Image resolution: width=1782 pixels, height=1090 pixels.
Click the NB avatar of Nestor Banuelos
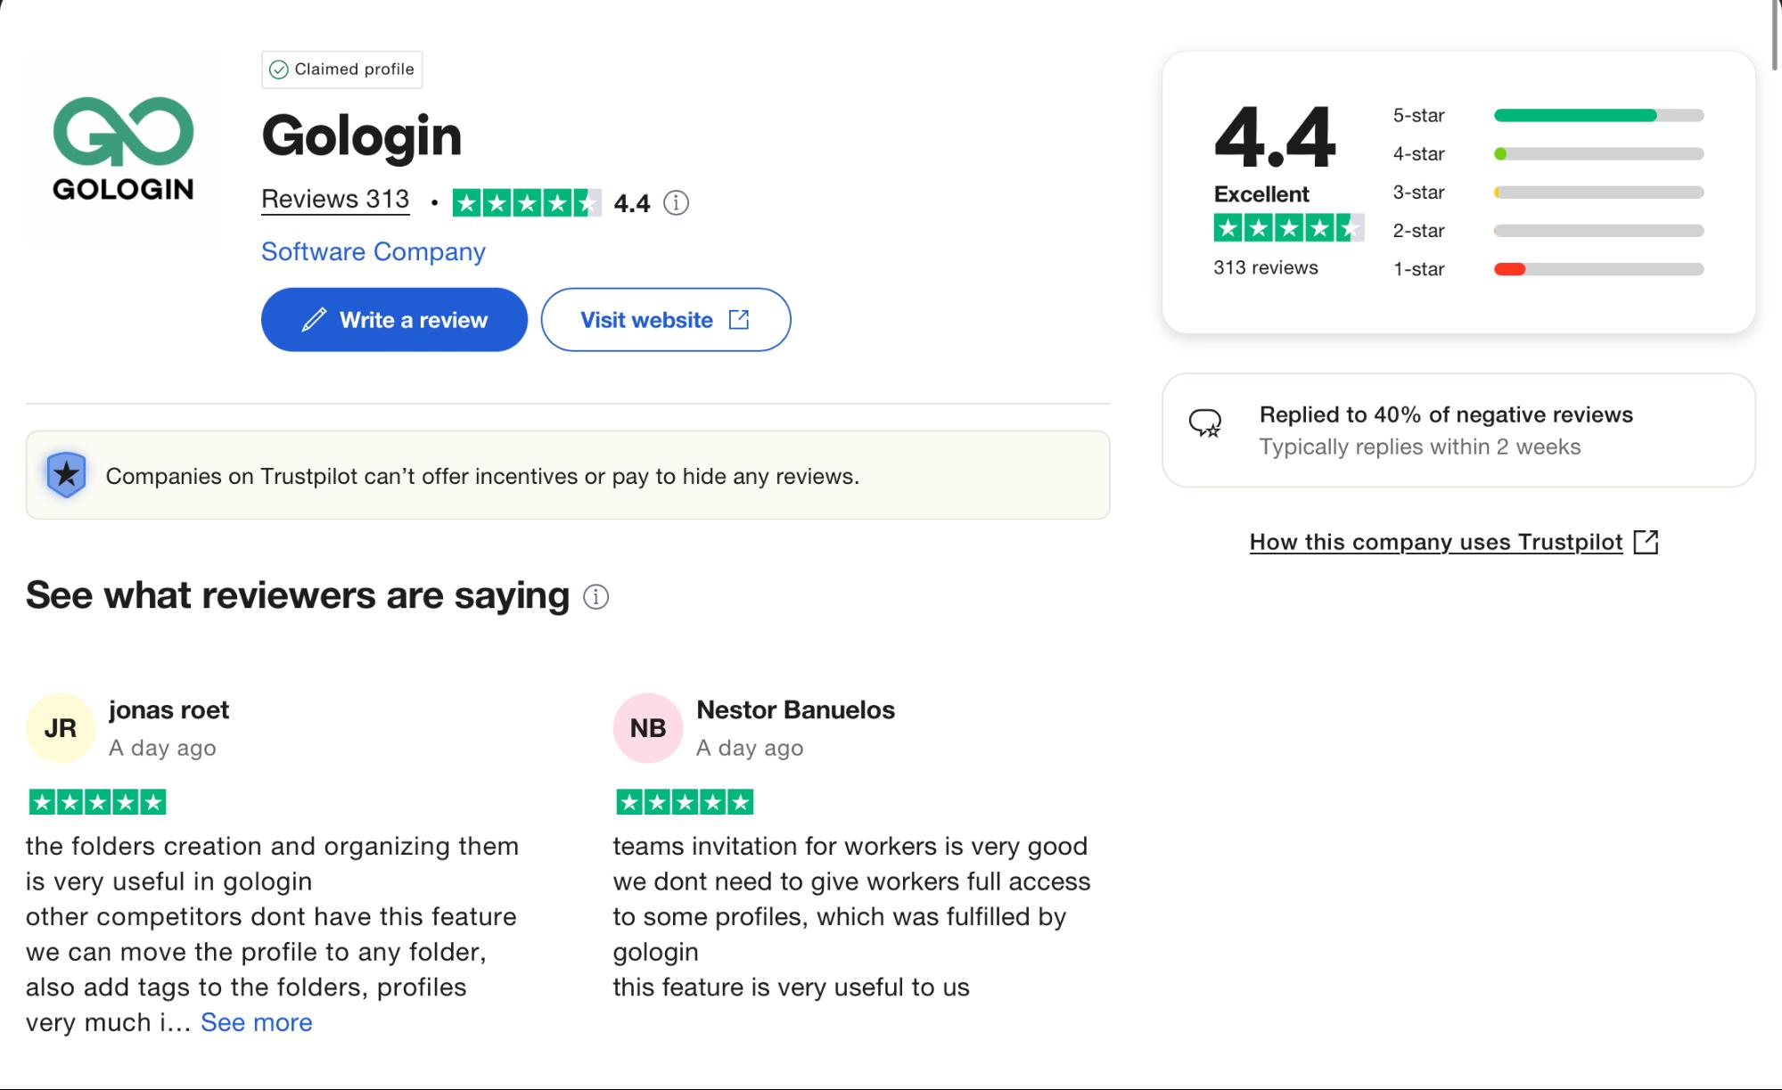click(648, 728)
